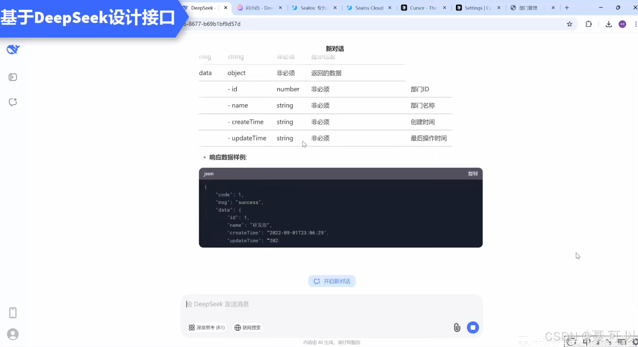Viewport: 638px width, 347px height.
Task: Open browser downloads icon
Action: [x=608, y=24]
